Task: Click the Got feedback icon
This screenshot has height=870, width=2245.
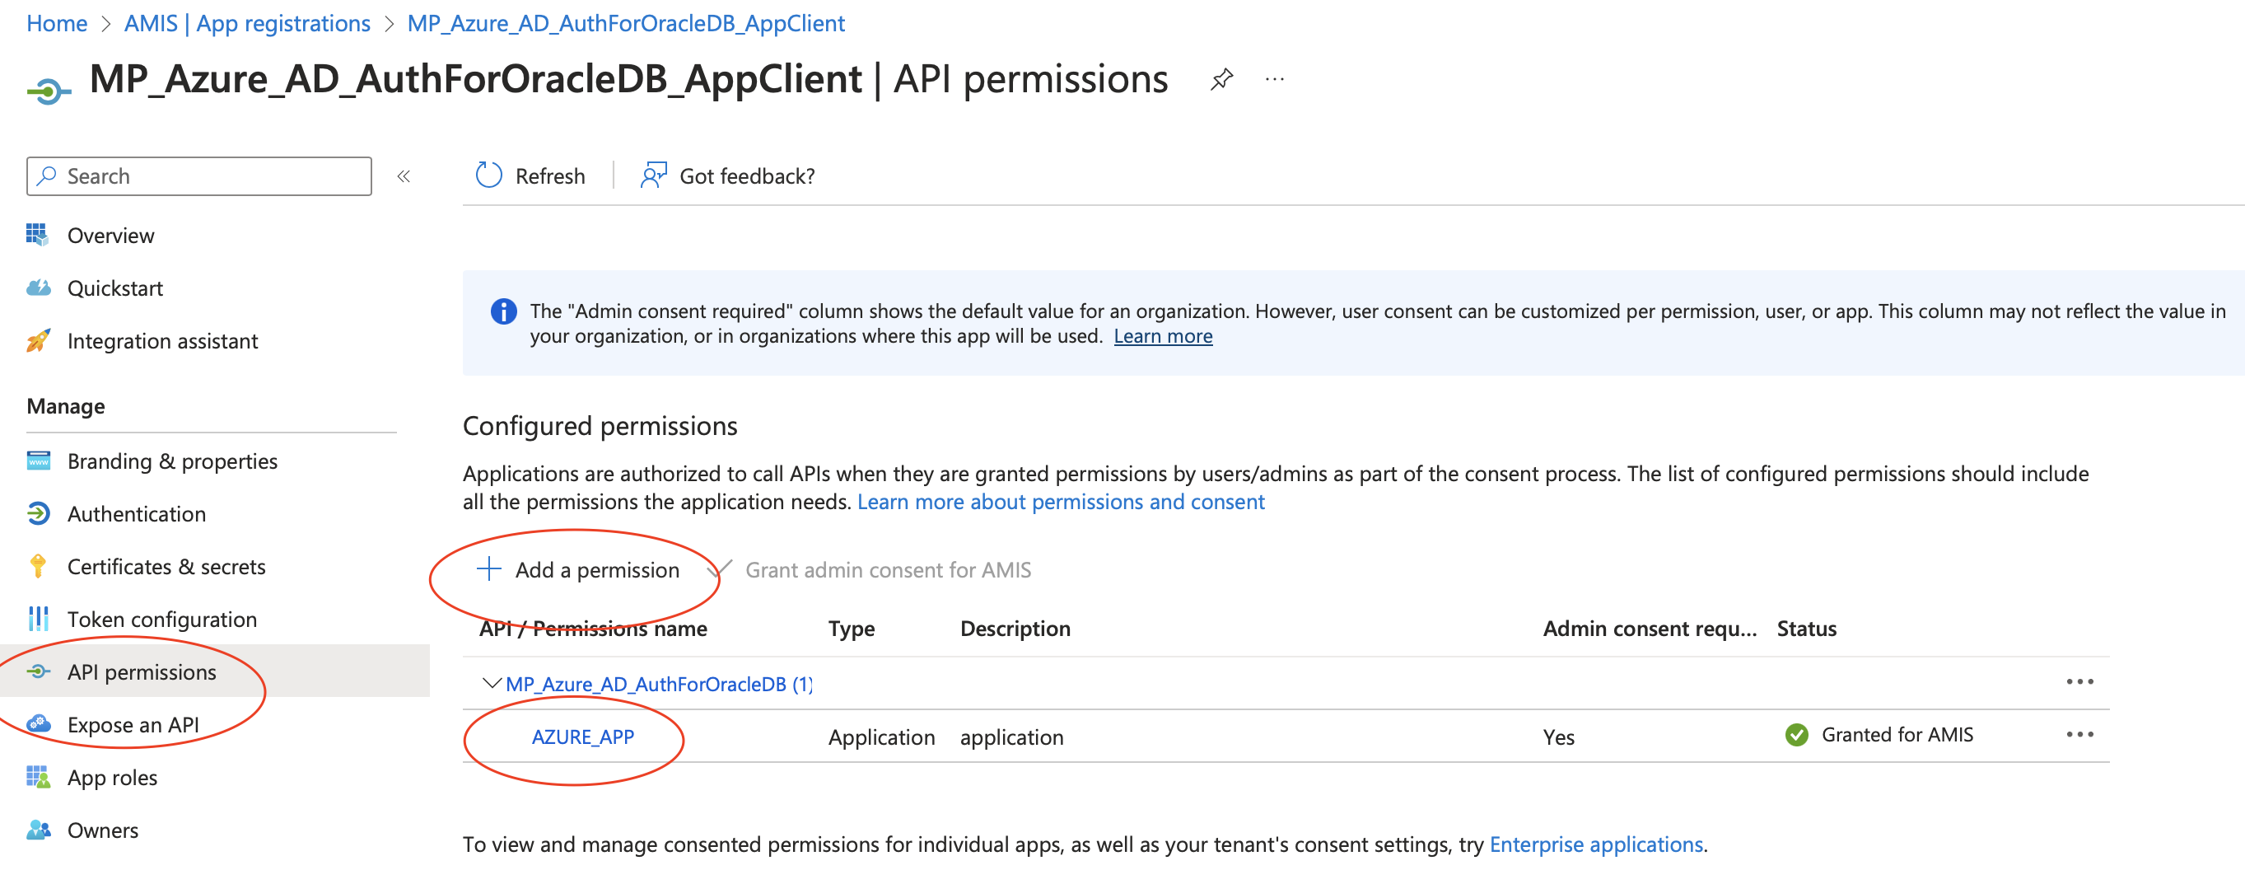Action: 654,176
